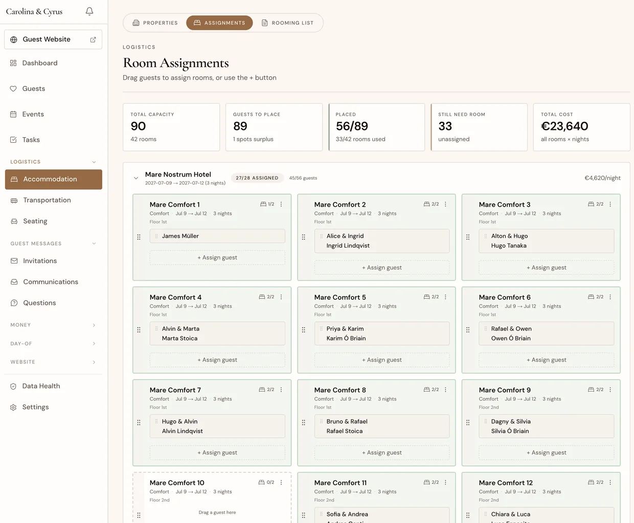The width and height of the screenshot is (634, 523).
Task: Open Mare Comfort 8 three-dot menu
Action: 445,389
